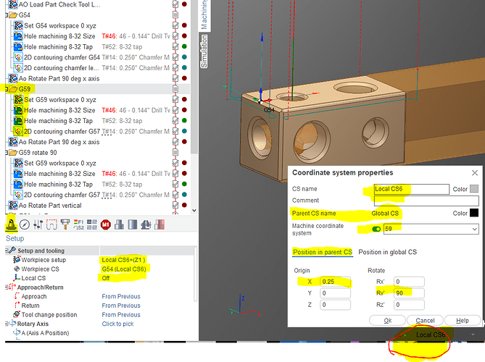485x362 pixels.
Task: Click the black Parent CS color swatch
Action: click(473, 214)
